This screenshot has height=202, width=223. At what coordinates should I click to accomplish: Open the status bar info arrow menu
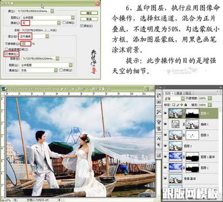[60, 200]
